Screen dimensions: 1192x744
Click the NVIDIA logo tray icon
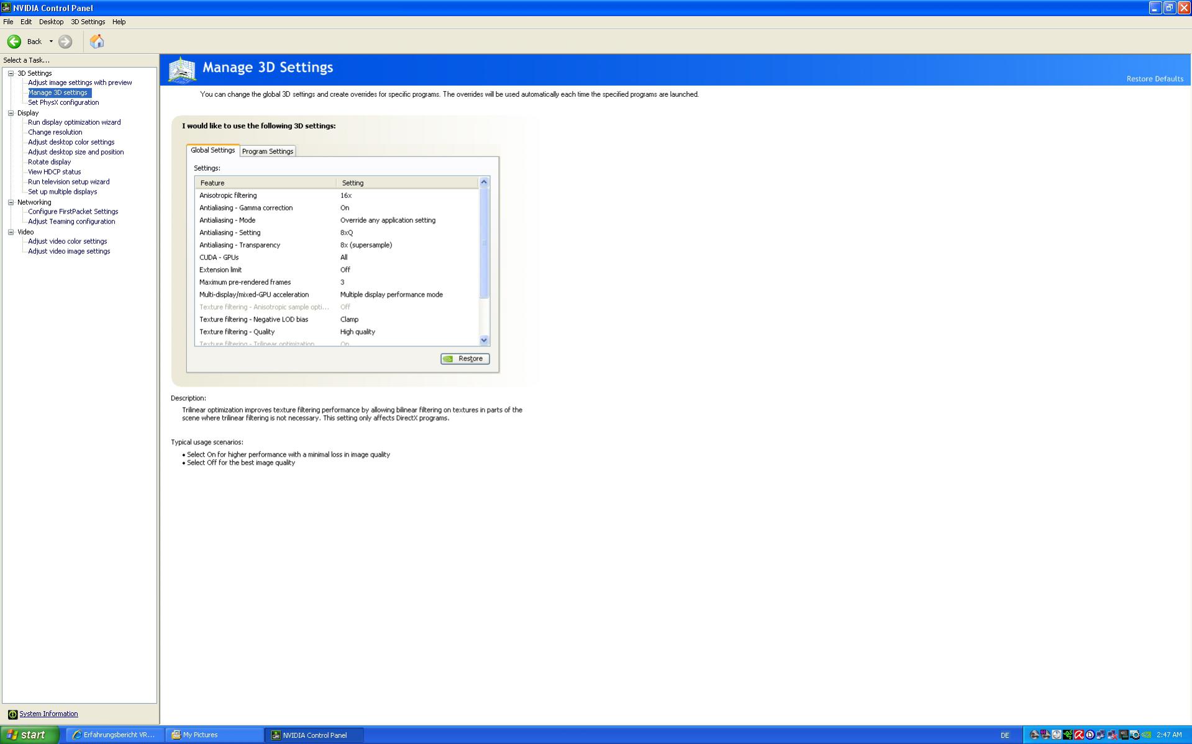click(x=1146, y=735)
